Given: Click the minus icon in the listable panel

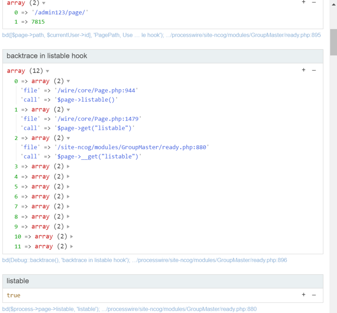Looking at the screenshot, I should (313, 295).
